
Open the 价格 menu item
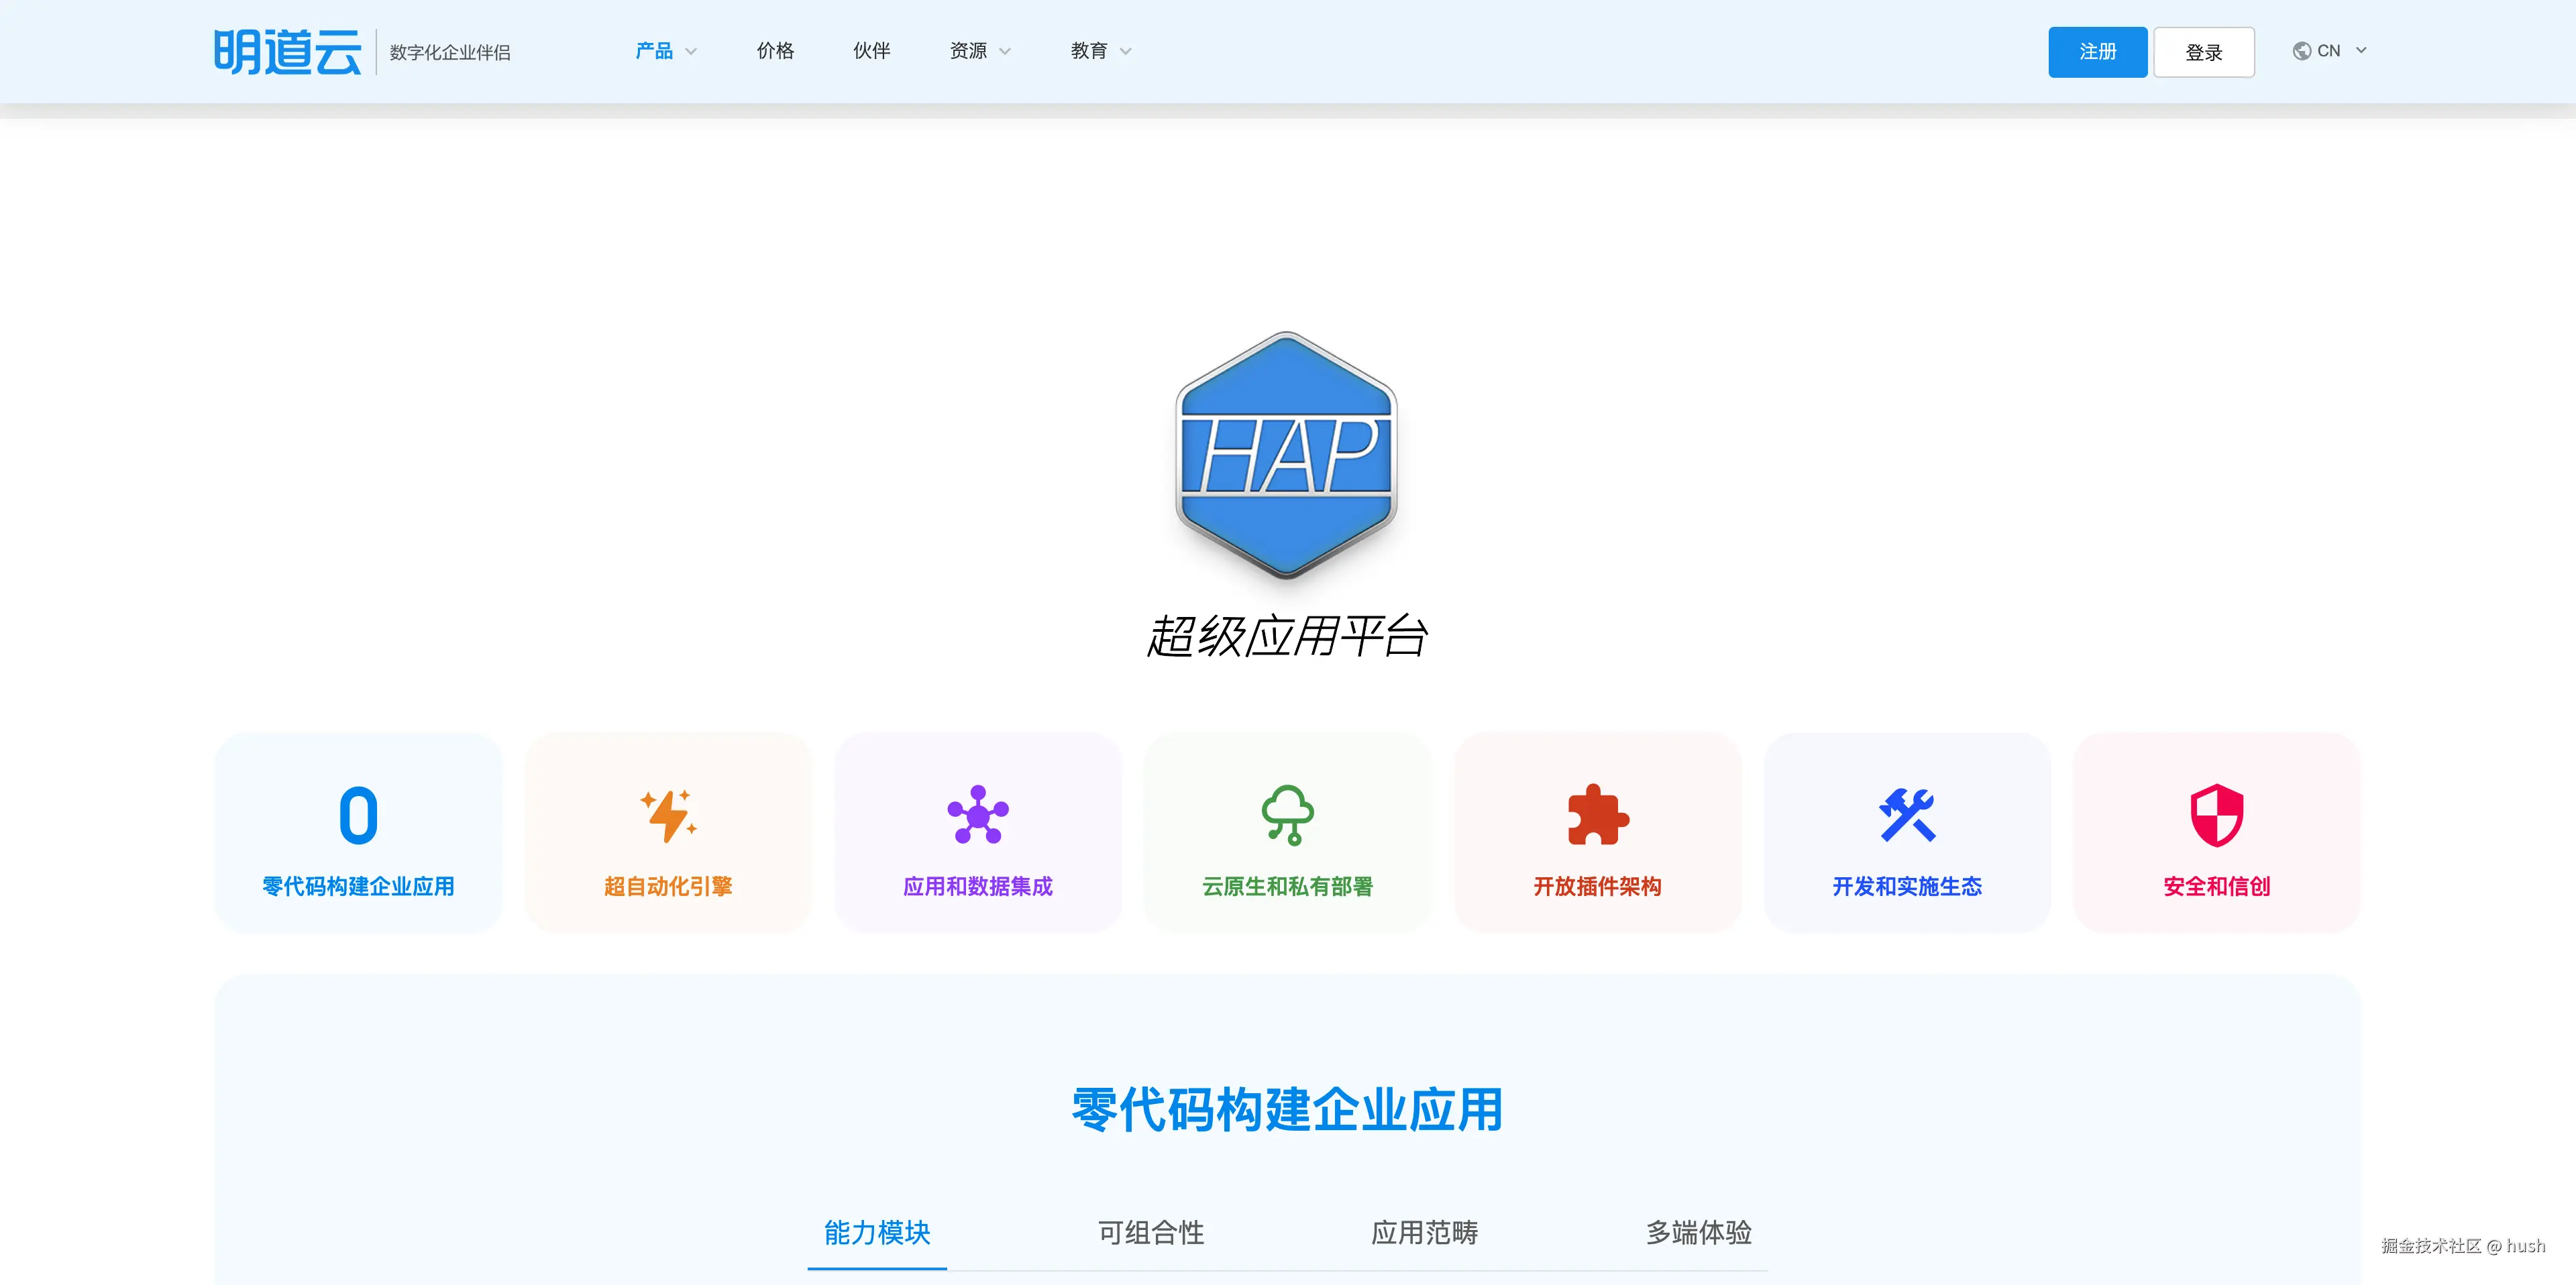click(x=775, y=51)
